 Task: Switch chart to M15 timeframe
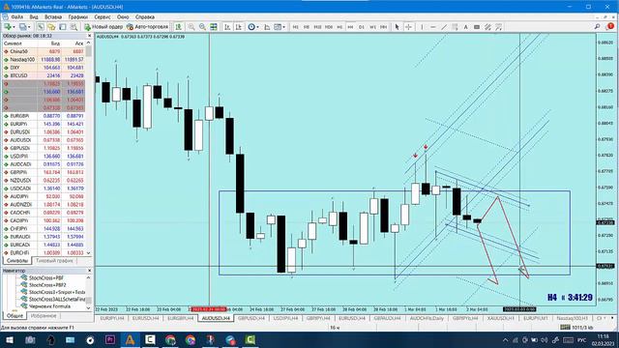tap(317, 27)
